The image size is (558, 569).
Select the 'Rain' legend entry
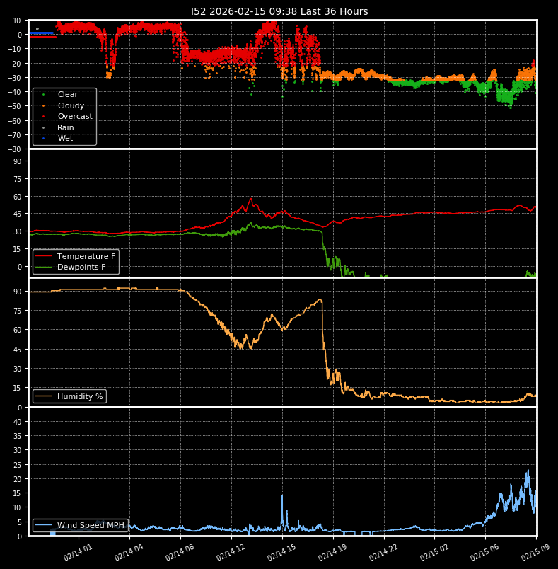[65, 127]
